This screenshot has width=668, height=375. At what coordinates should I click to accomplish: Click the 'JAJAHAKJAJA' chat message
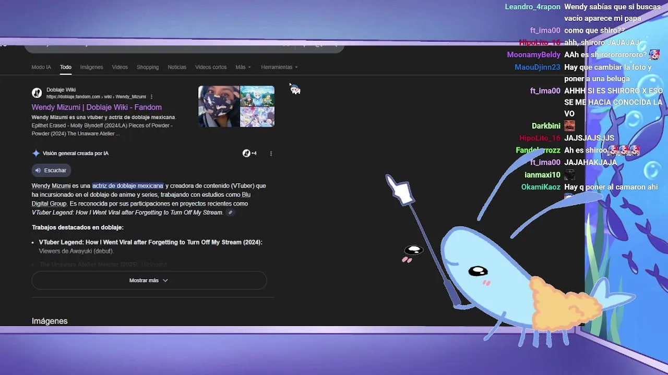pos(591,162)
